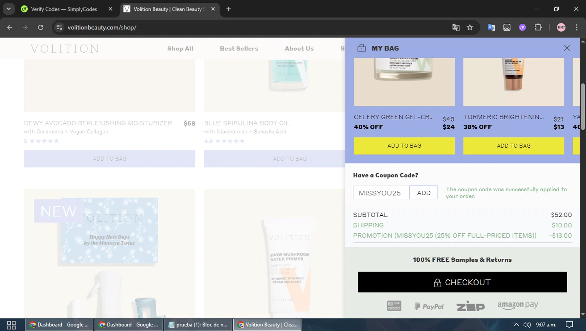Click the address bar URL

(102, 27)
